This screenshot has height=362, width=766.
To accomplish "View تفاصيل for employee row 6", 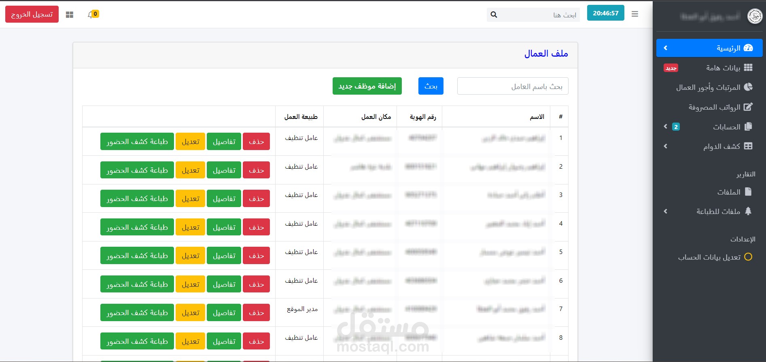I will pos(224,284).
